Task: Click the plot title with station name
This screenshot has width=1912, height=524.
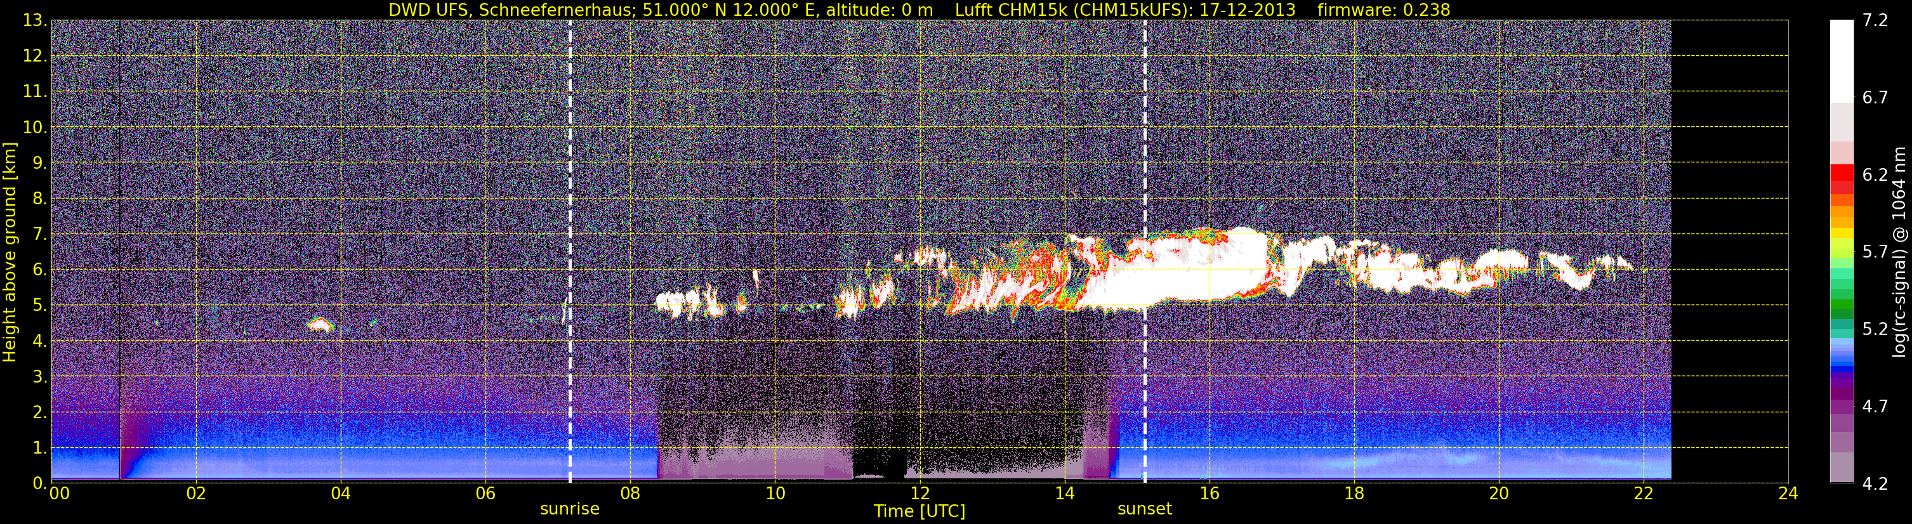Action: (x=919, y=10)
